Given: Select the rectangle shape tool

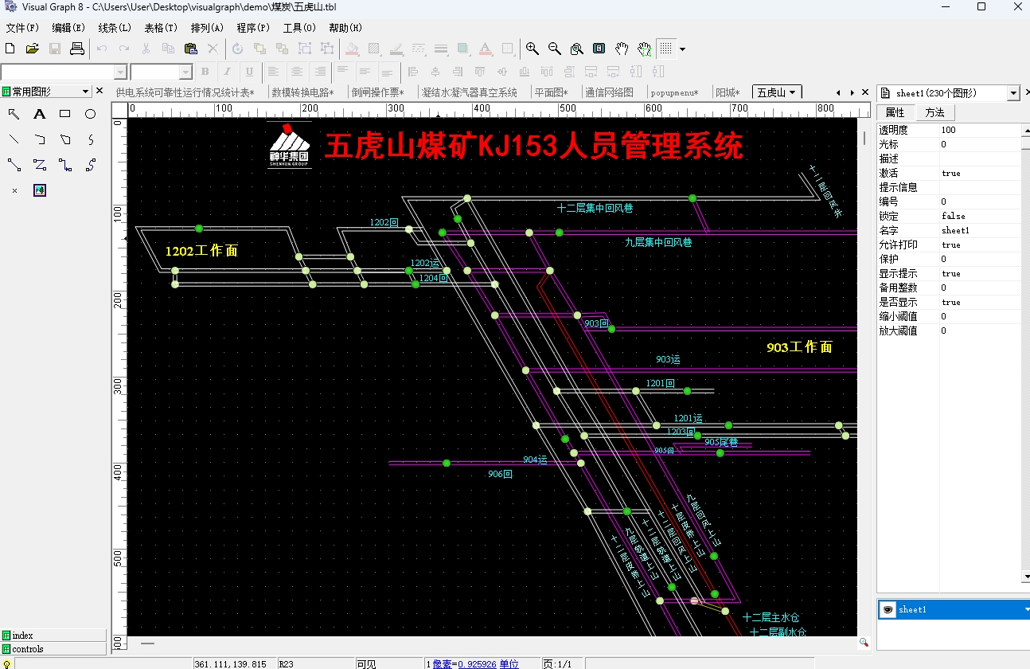Looking at the screenshot, I should pyautogui.click(x=65, y=114).
